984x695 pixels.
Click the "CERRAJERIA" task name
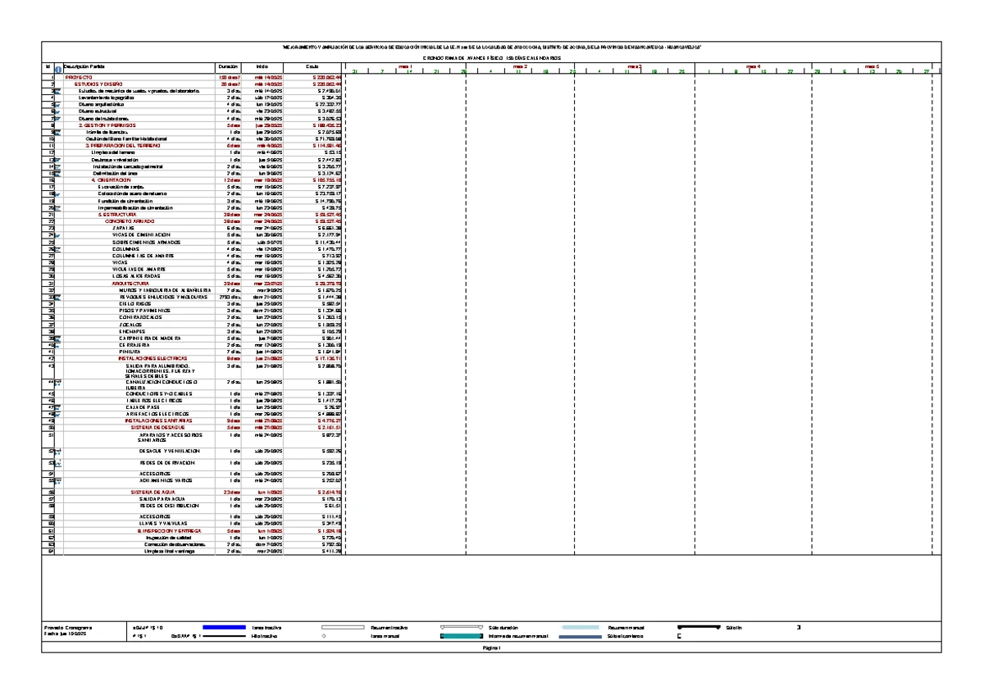pos(135,345)
